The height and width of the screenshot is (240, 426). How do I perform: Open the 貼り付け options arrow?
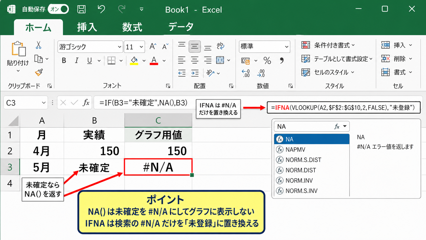(18, 71)
